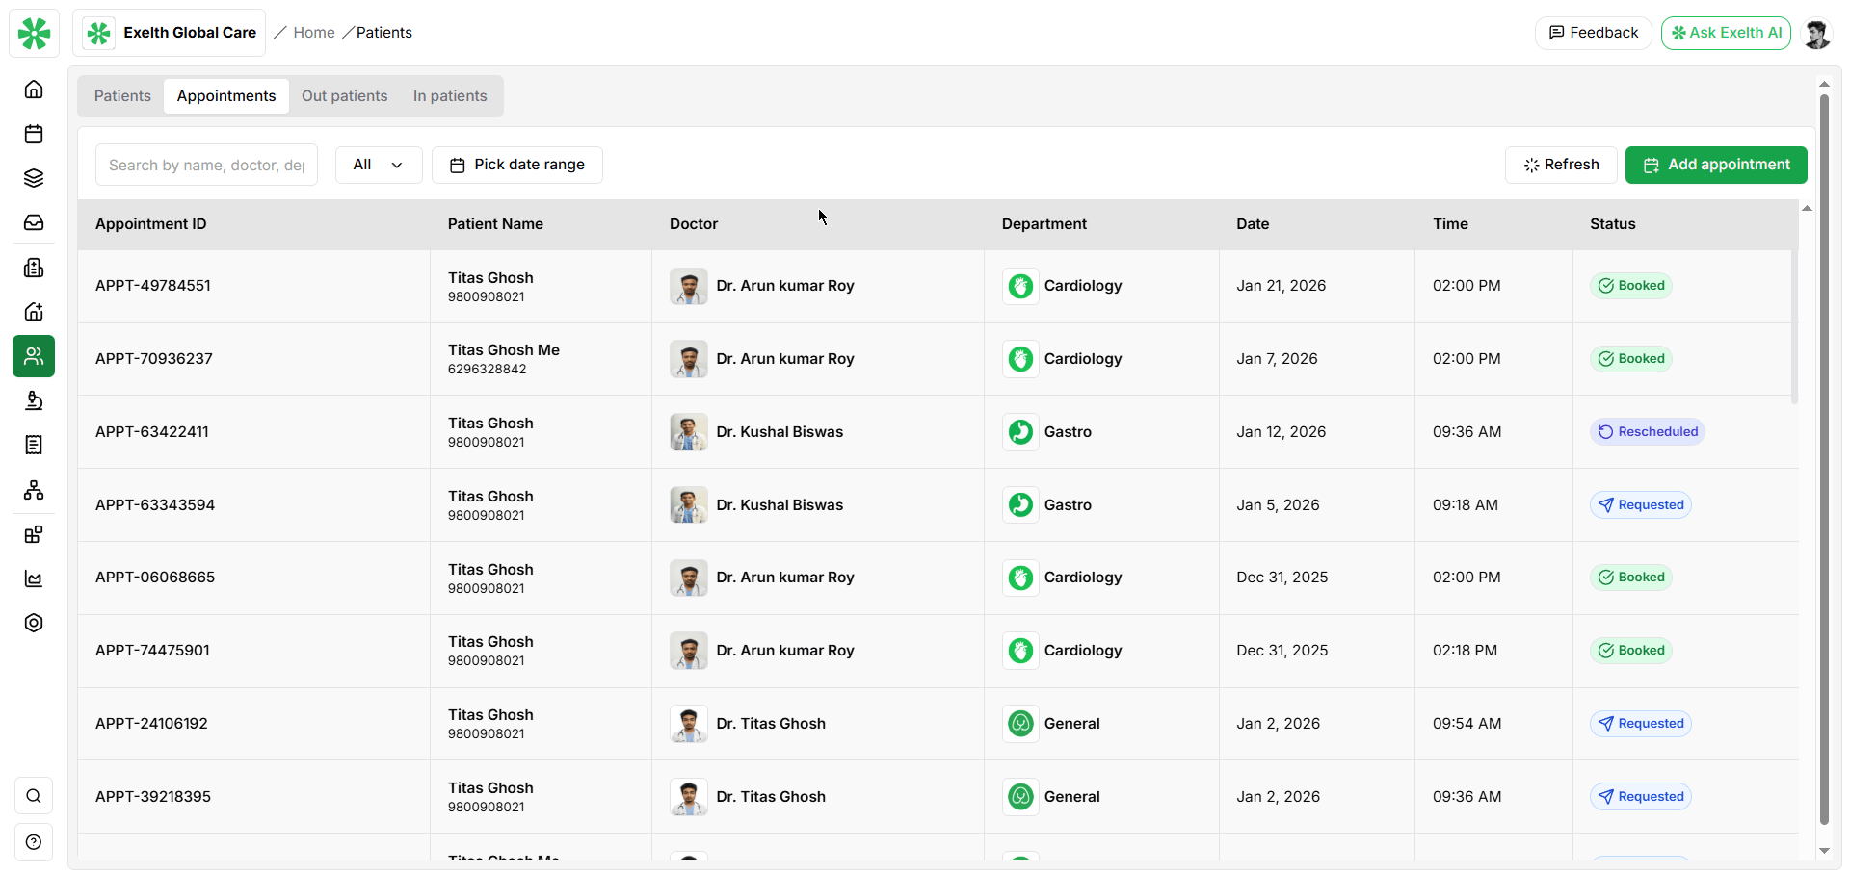The height and width of the screenshot is (873, 1850).
Task: Click the Feedback button in the header
Action: tap(1593, 32)
